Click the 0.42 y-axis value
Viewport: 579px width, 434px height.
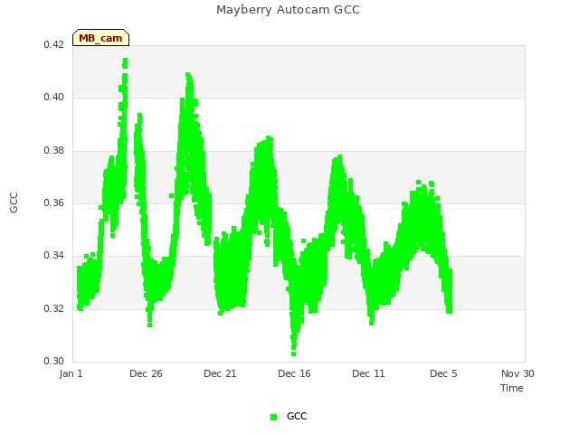coord(54,44)
